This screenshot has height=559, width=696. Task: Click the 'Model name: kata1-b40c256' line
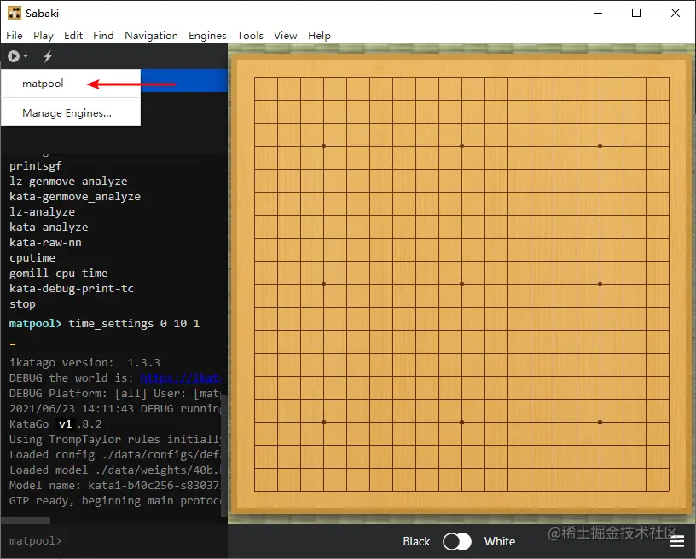[x=115, y=486]
